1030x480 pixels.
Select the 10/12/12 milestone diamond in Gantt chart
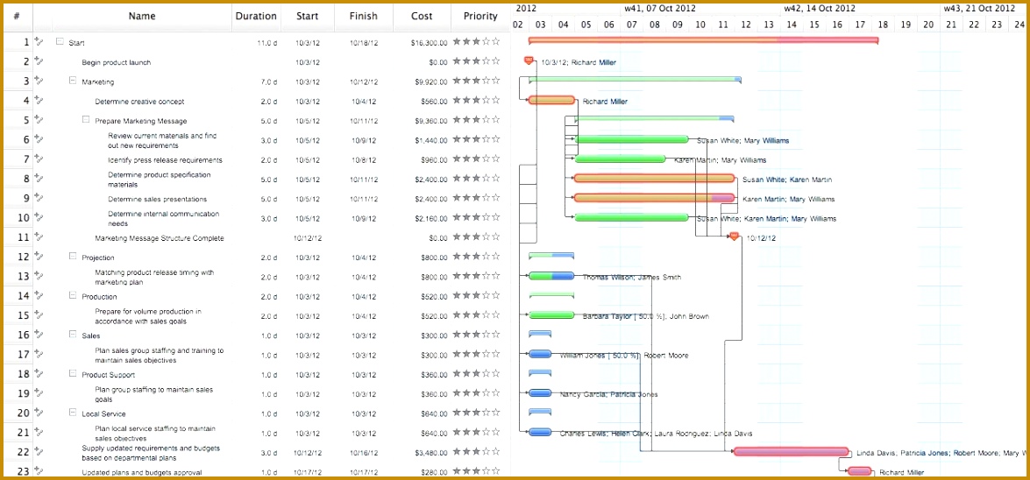tap(735, 236)
